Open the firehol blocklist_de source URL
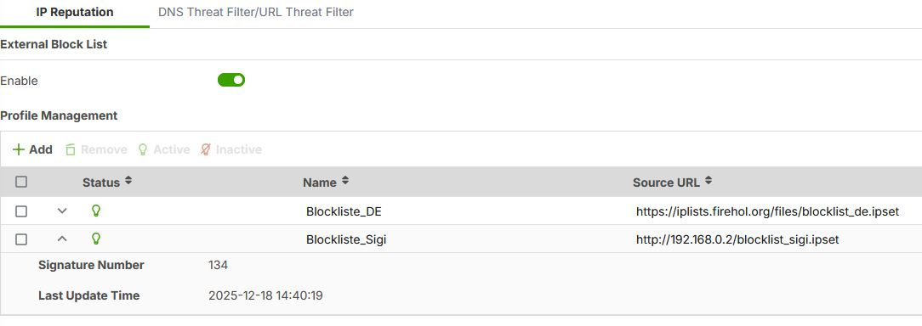 (767, 211)
